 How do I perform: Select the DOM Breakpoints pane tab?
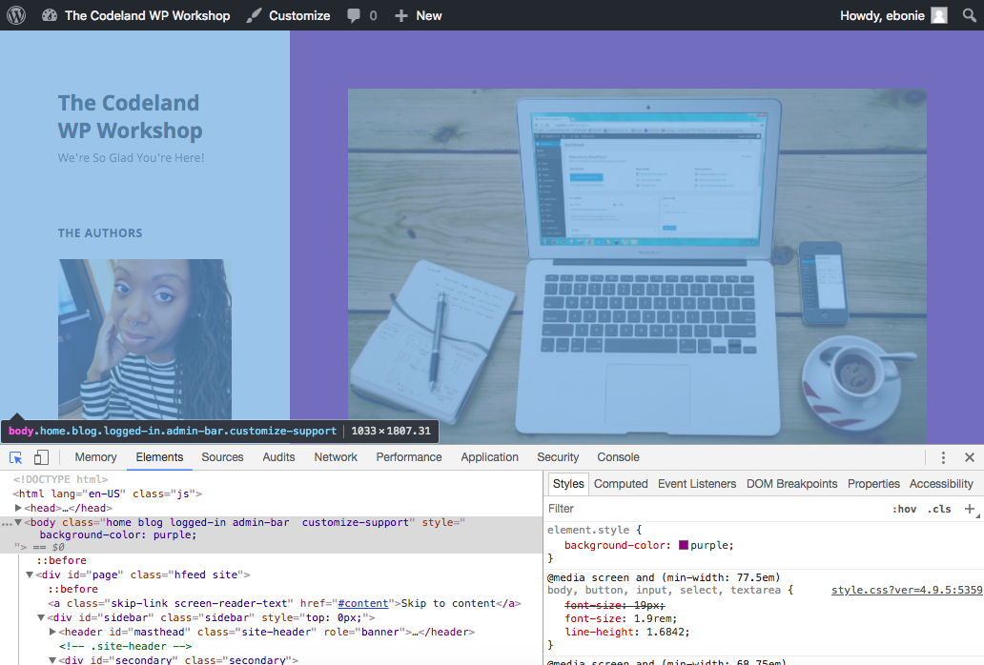(x=791, y=484)
